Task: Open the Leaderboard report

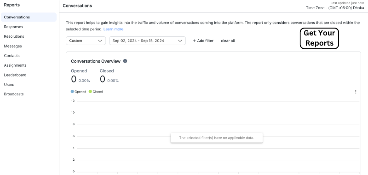Action: click(x=15, y=75)
